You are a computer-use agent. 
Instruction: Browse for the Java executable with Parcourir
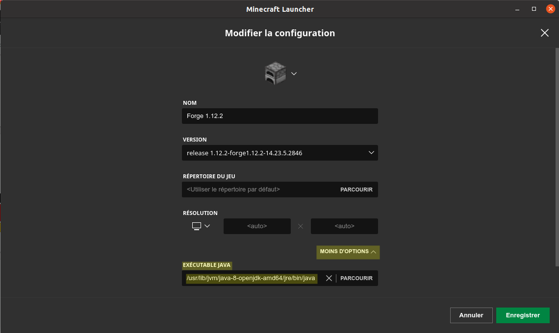356,278
